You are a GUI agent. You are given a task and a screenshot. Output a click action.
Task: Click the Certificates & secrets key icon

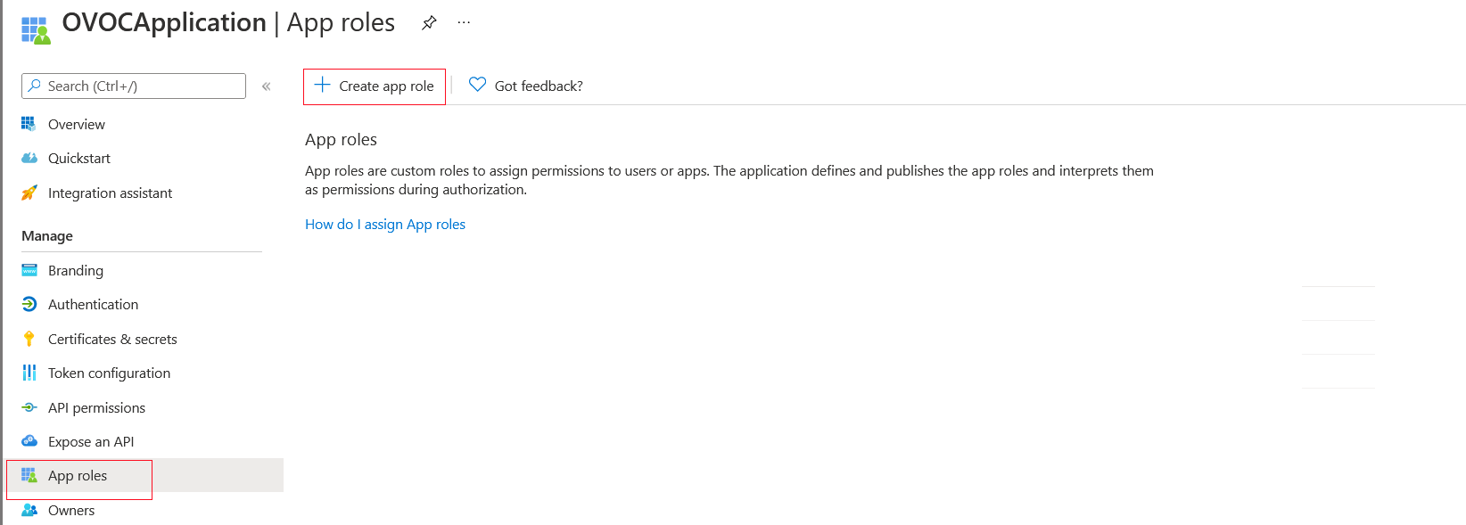point(29,339)
